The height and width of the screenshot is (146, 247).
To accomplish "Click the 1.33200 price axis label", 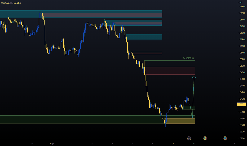I will [x=242, y=125].
